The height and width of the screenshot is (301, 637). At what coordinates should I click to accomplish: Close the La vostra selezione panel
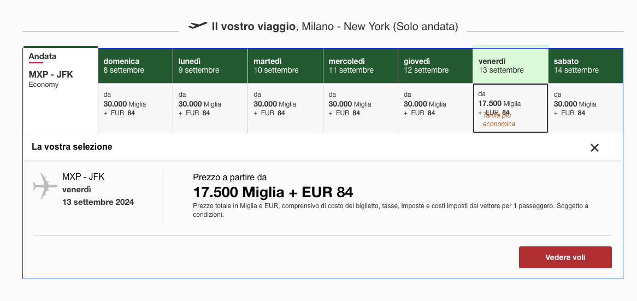[594, 148]
